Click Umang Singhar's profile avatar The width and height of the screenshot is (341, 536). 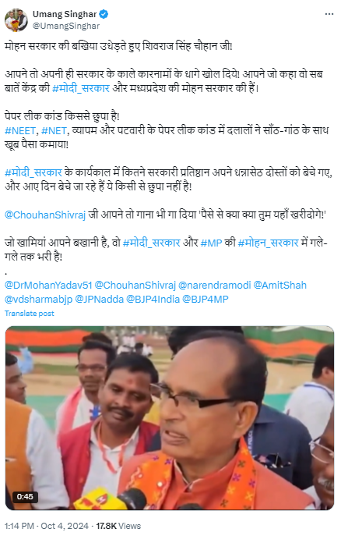click(x=16, y=20)
